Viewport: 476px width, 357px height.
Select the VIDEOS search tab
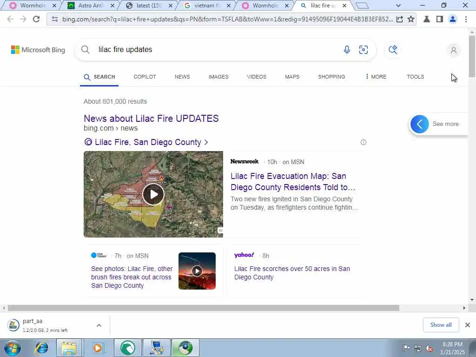tap(257, 77)
